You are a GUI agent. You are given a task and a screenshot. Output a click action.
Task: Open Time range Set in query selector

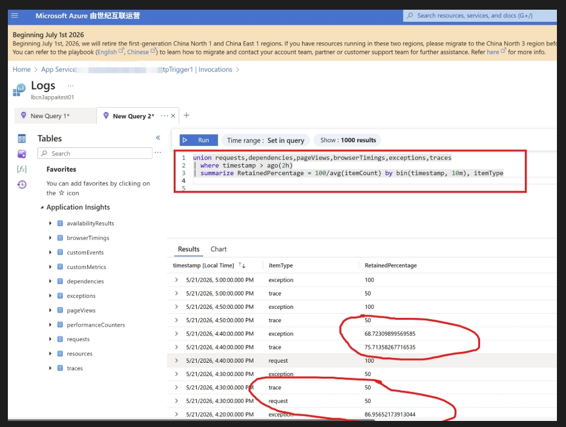click(x=266, y=140)
